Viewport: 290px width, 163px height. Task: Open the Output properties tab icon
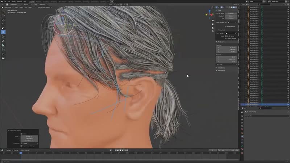tap(242, 120)
